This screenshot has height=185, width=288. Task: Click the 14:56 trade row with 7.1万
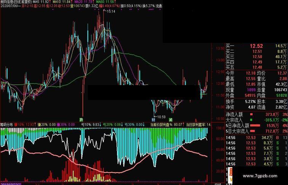point(256,153)
